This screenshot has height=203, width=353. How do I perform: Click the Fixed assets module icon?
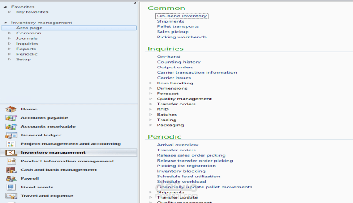(x=11, y=187)
